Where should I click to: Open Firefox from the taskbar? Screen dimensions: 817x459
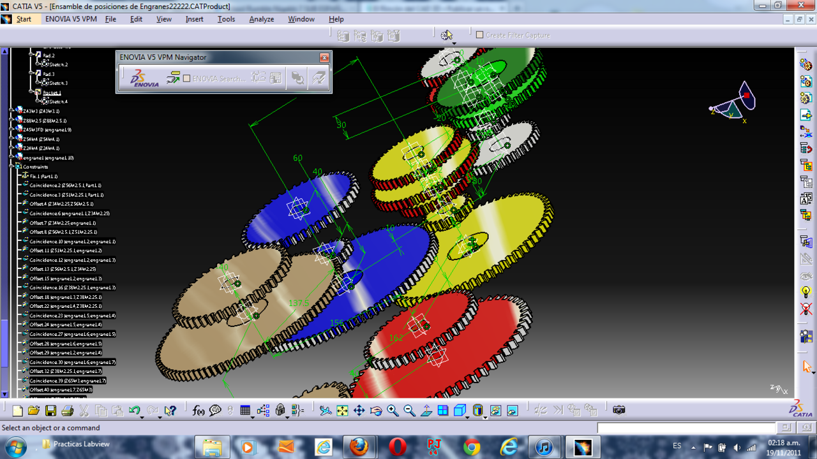tap(359, 448)
